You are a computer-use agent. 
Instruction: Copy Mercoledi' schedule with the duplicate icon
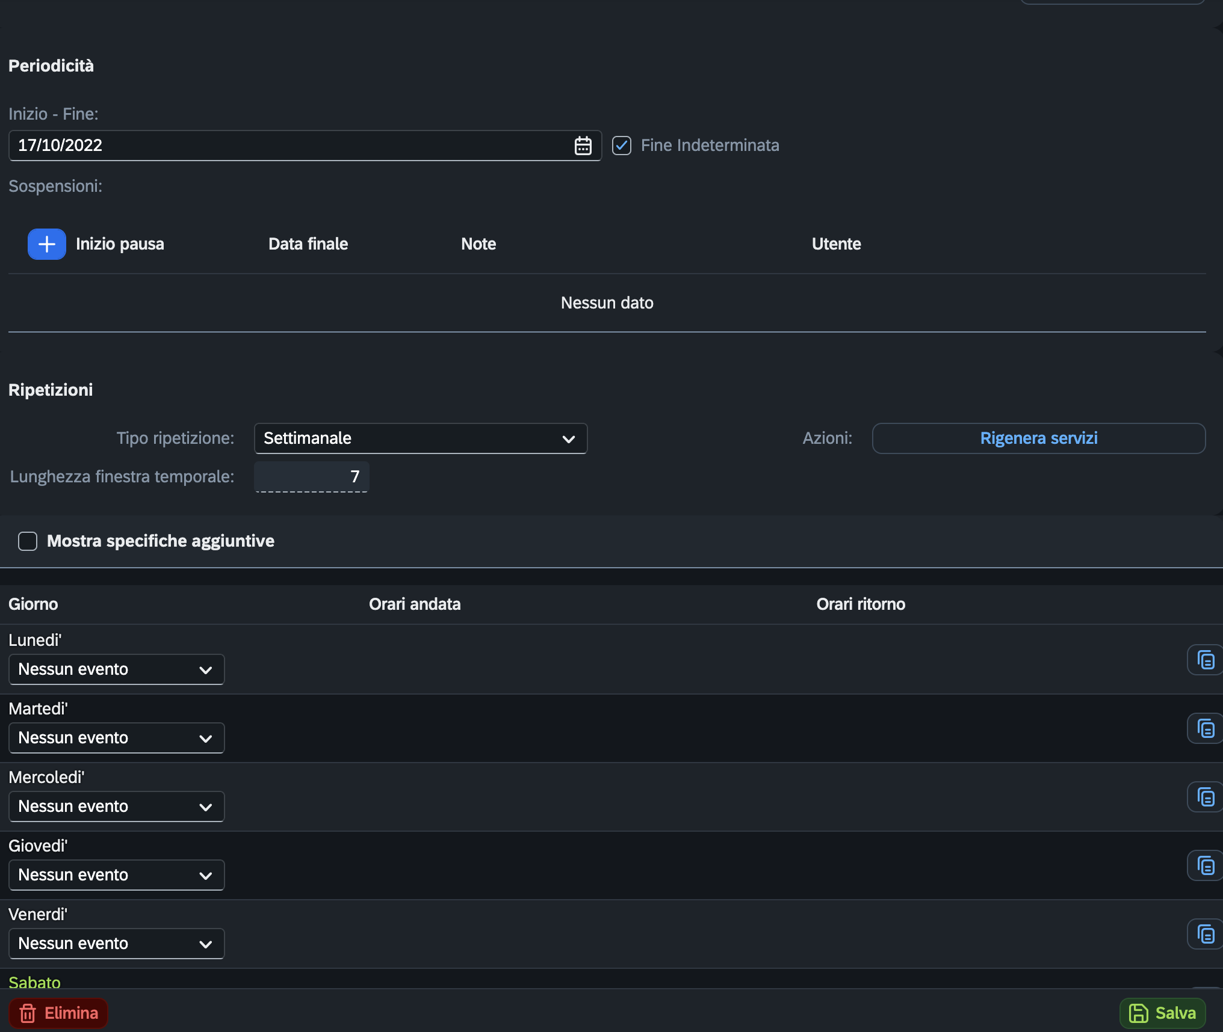click(x=1205, y=797)
